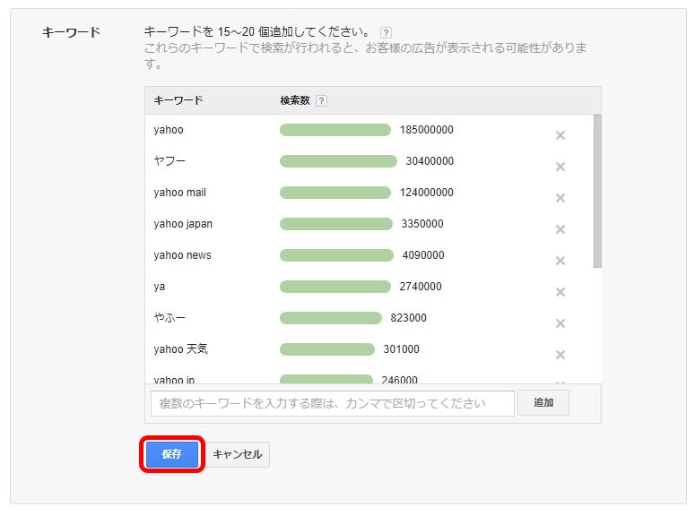Image resolution: width=695 pixels, height=516 pixels.
Task: Click the キーワード column header
Action: [178, 100]
